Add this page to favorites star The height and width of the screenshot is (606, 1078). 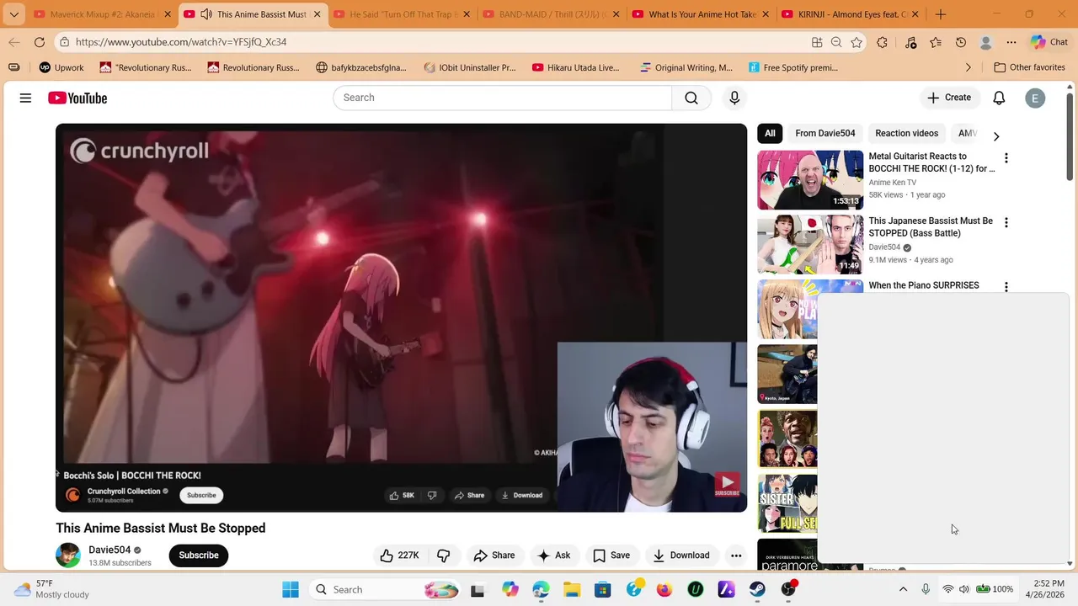point(857,42)
